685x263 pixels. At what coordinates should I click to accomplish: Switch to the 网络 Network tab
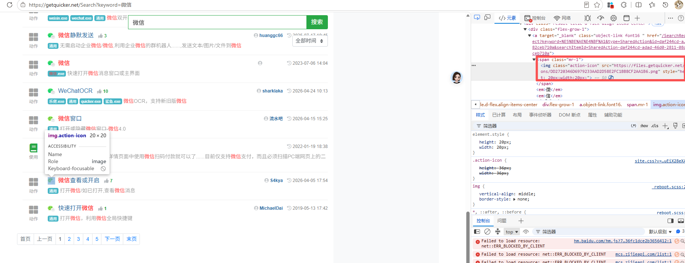pos(562,18)
